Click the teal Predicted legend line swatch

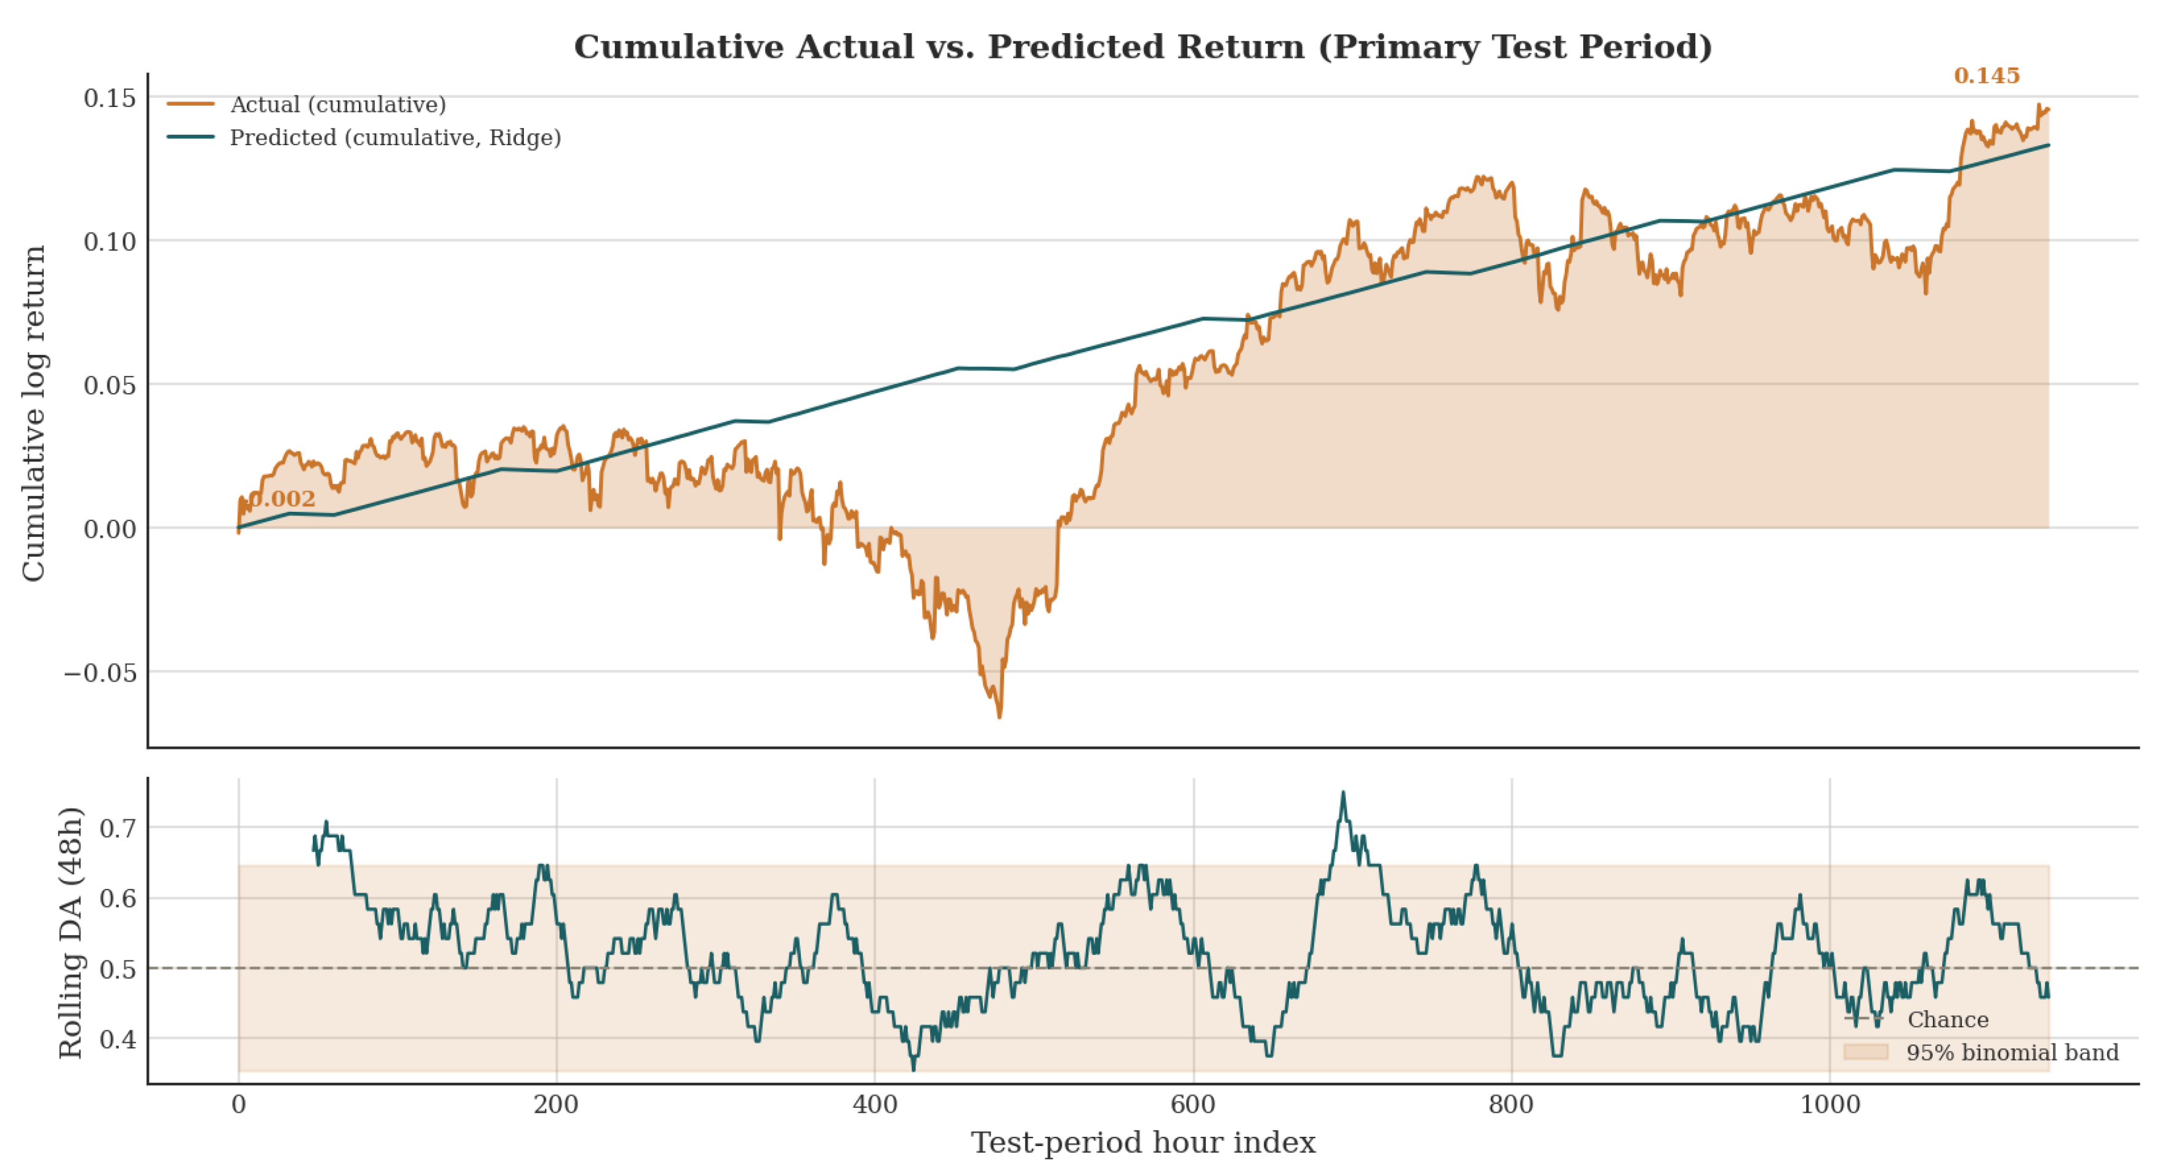(x=191, y=137)
